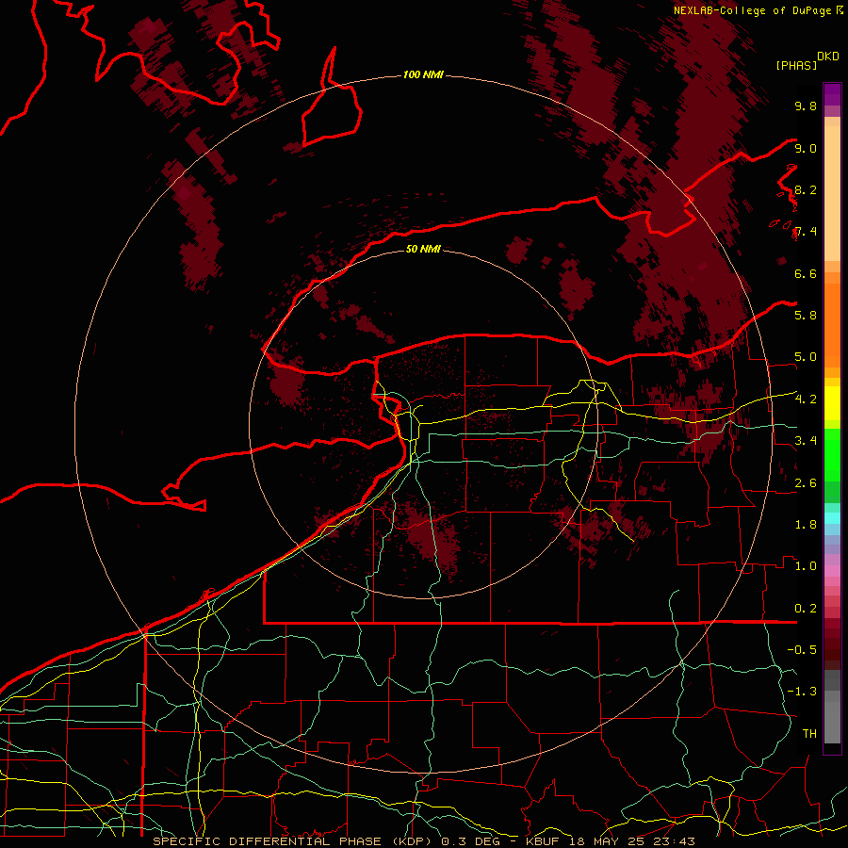Click the TH label on the legend
This screenshot has width=848, height=848.
809,734
